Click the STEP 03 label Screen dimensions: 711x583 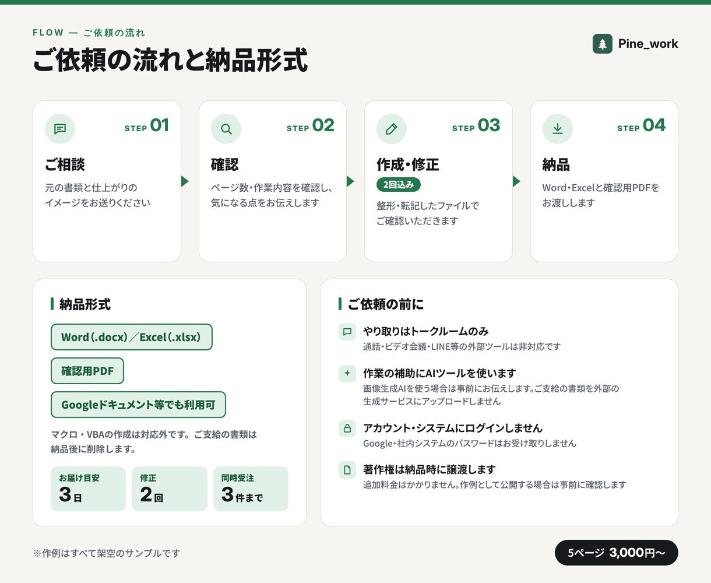pyautogui.click(x=476, y=126)
